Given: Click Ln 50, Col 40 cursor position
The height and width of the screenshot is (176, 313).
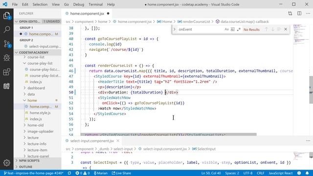Looking at the screenshot, I should (211, 173).
